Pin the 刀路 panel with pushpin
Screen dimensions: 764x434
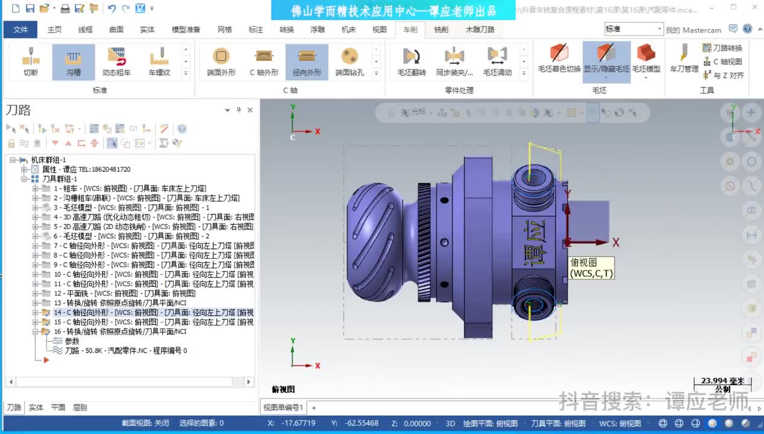point(239,110)
